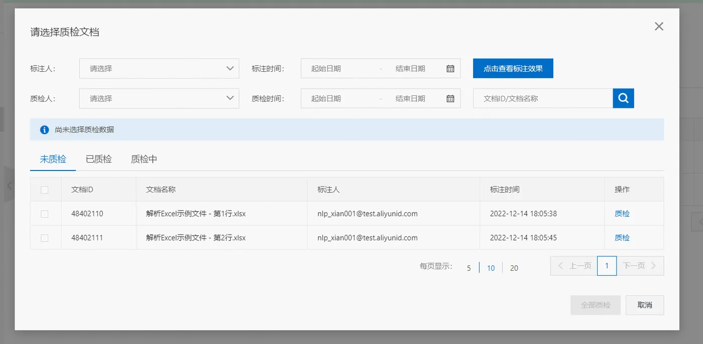Screen dimensions: 703x344
Task: Tick checkbox for document 48402110
Action: point(45,214)
